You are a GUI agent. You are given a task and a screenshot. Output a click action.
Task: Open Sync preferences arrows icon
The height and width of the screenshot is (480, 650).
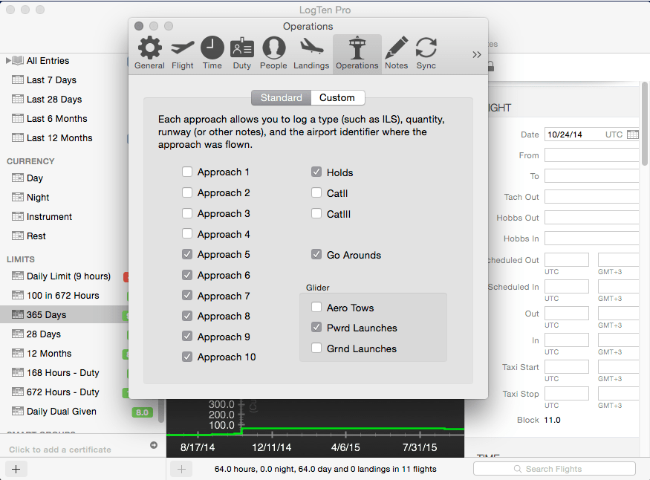(x=426, y=48)
